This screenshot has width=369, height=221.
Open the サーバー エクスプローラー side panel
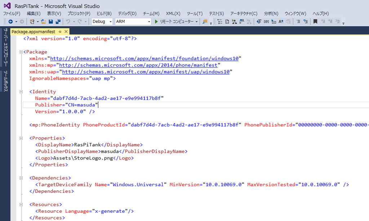pos(5,47)
